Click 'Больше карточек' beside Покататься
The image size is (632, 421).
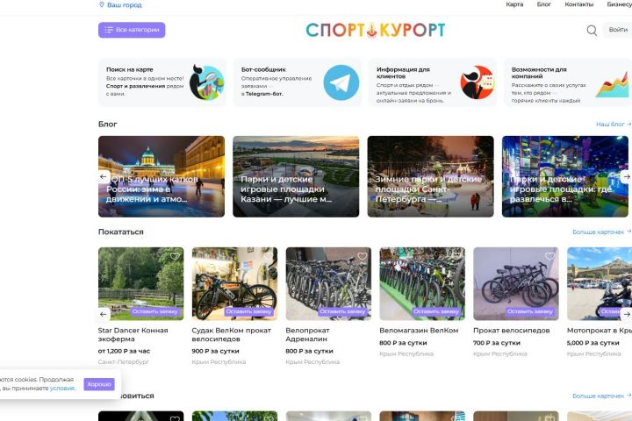click(x=601, y=232)
